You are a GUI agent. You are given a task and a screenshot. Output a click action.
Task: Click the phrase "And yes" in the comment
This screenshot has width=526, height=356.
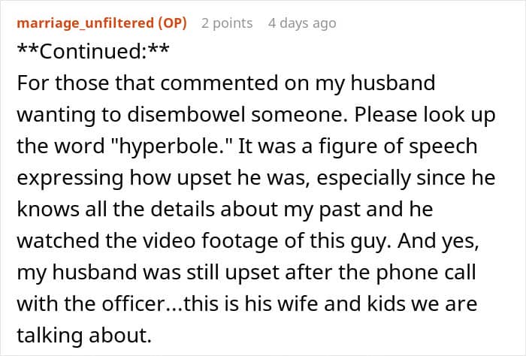click(x=452, y=239)
